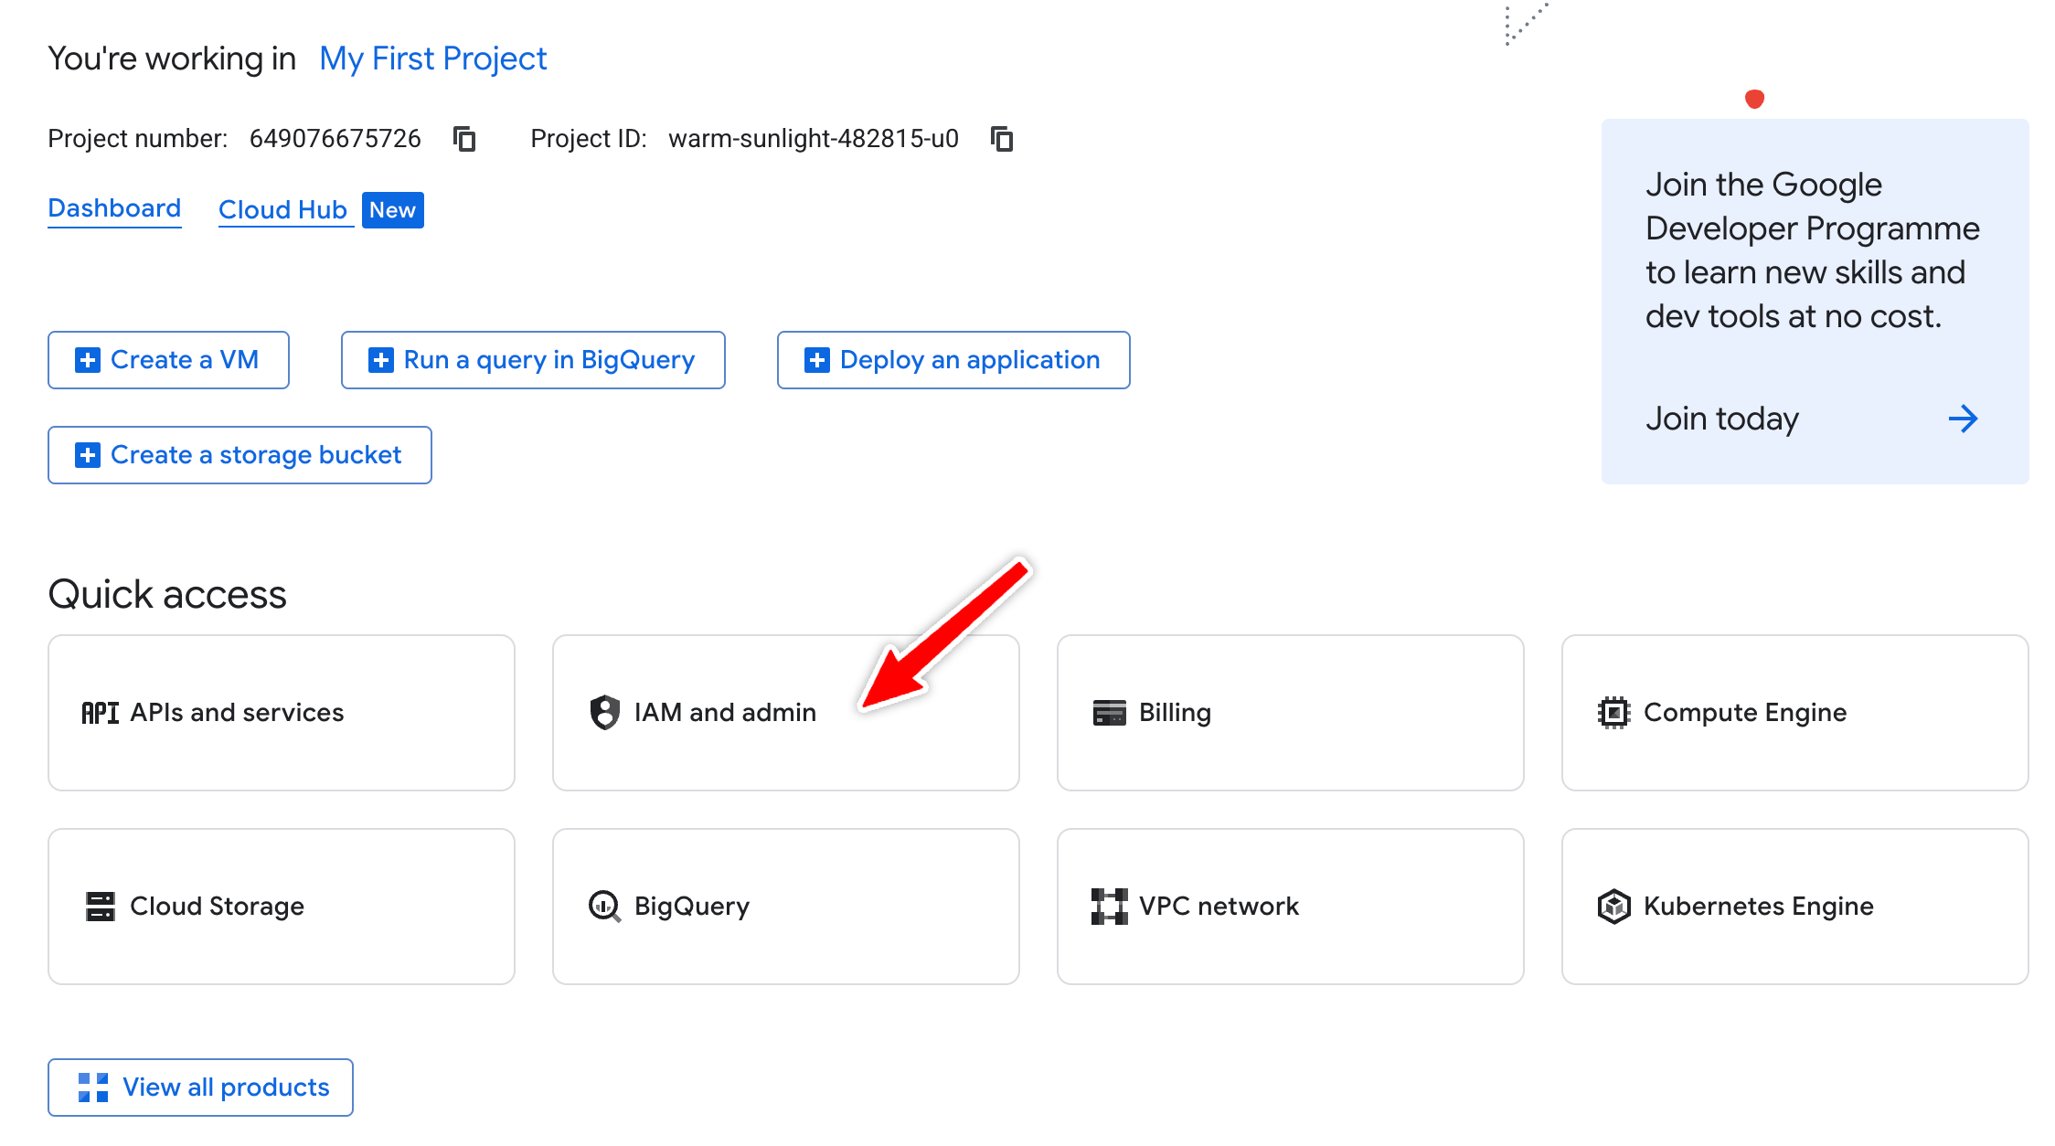Click the IAM and admin shield icon
The height and width of the screenshot is (1146, 2055).
pos(604,712)
